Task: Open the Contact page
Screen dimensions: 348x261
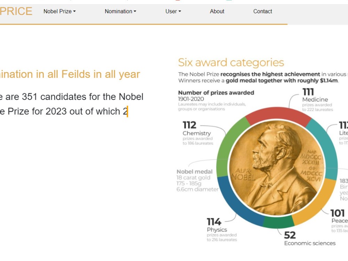Action: (x=262, y=11)
